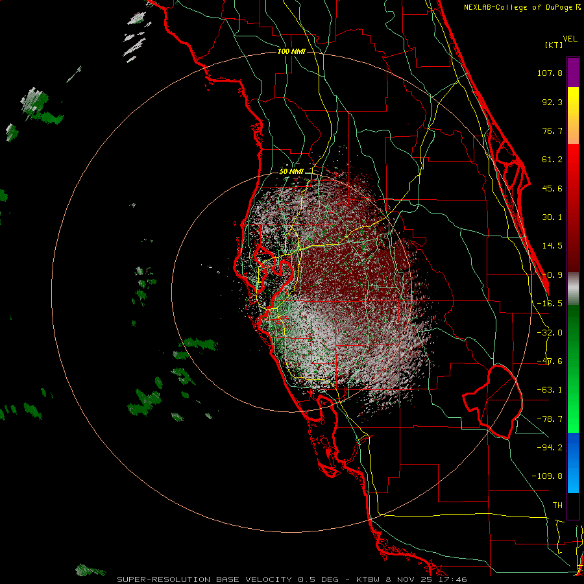Click the TH label on the legend
The height and width of the screenshot is (584, 584).
point(557,505)
